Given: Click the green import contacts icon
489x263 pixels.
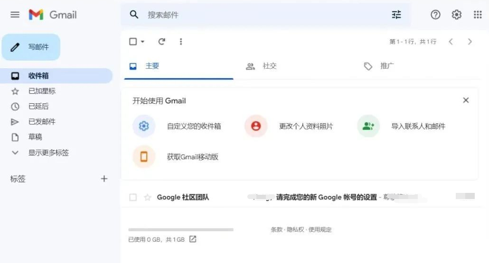Looking at the screenshot, I should [x=368, y=126].
